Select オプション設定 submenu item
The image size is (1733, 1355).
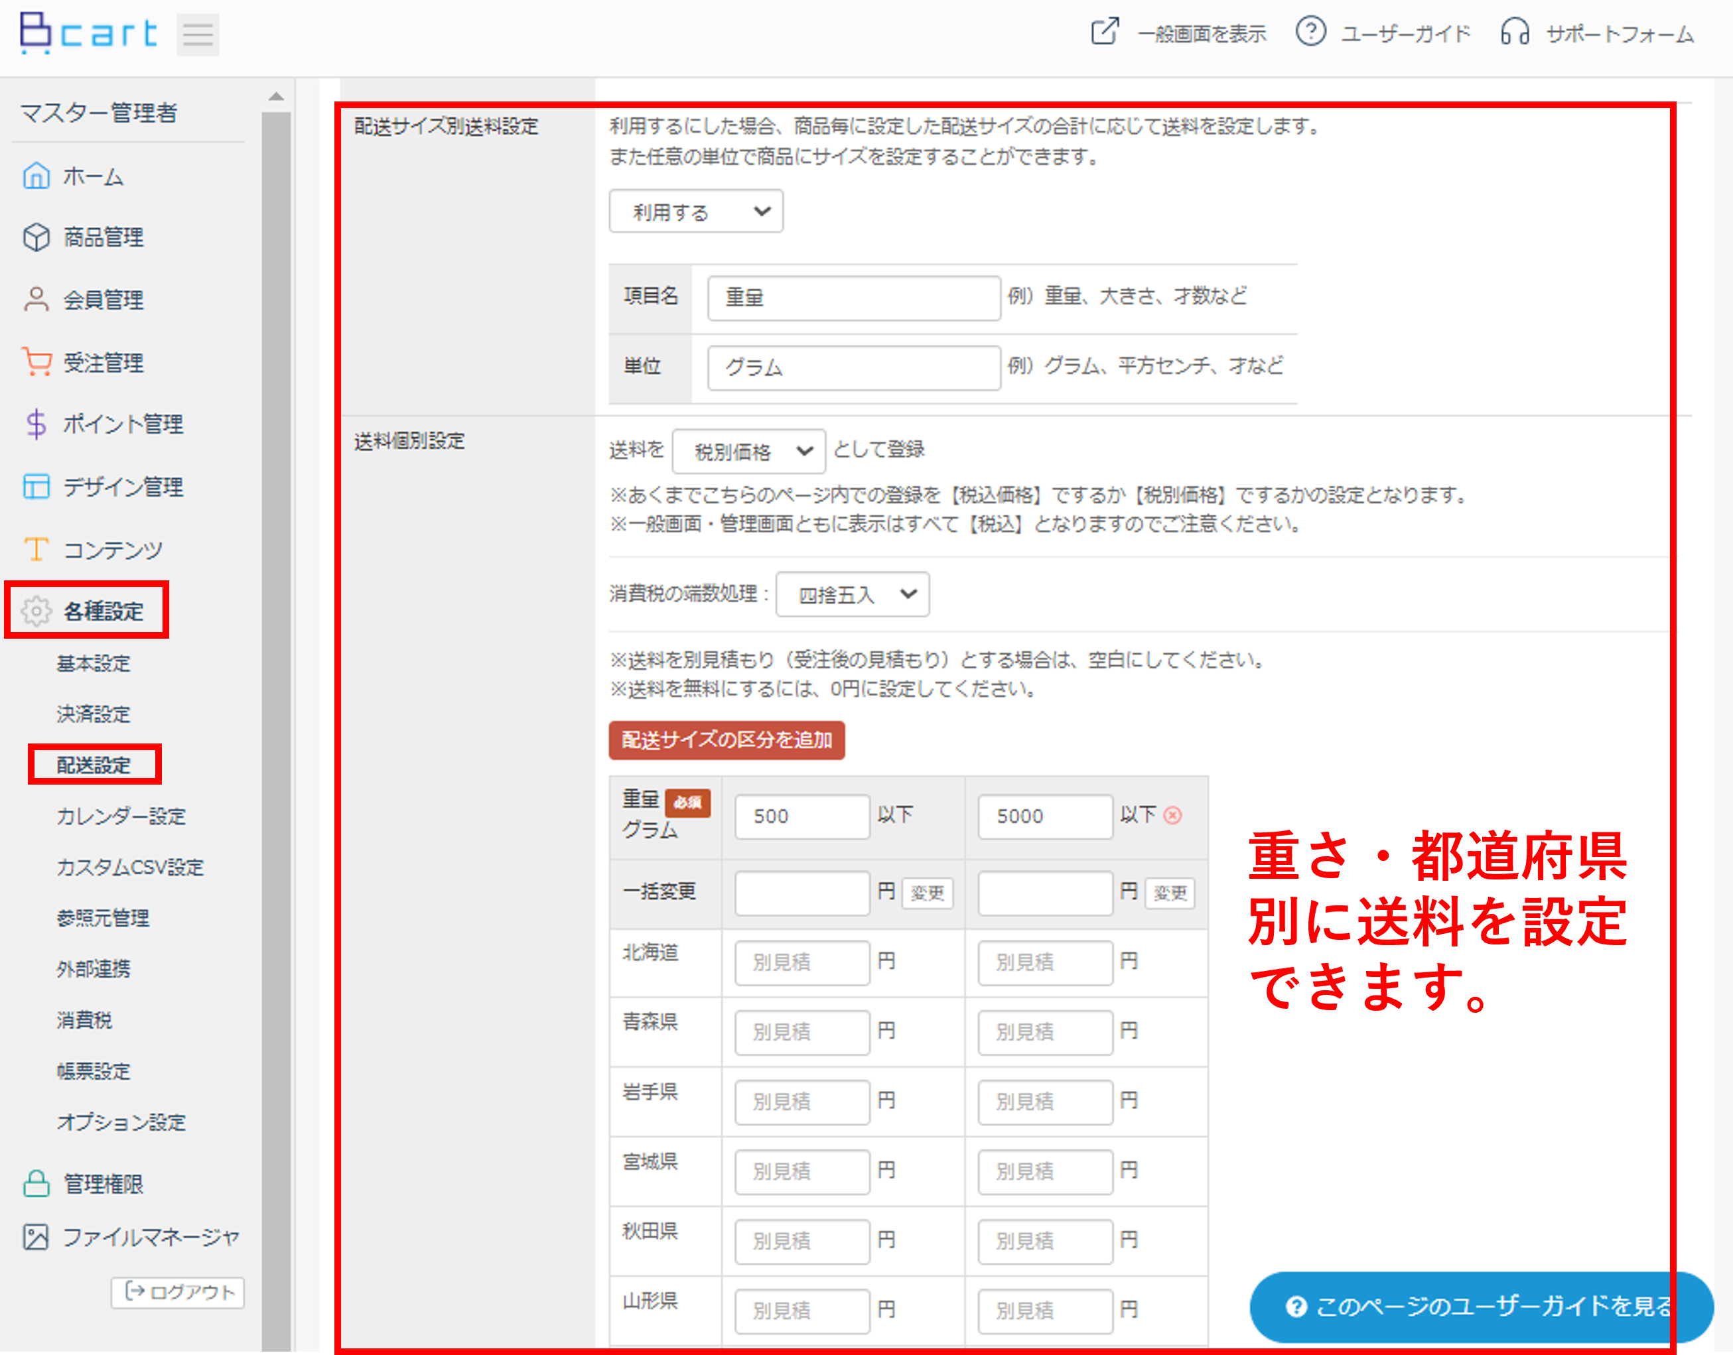tap(121, 1122)
